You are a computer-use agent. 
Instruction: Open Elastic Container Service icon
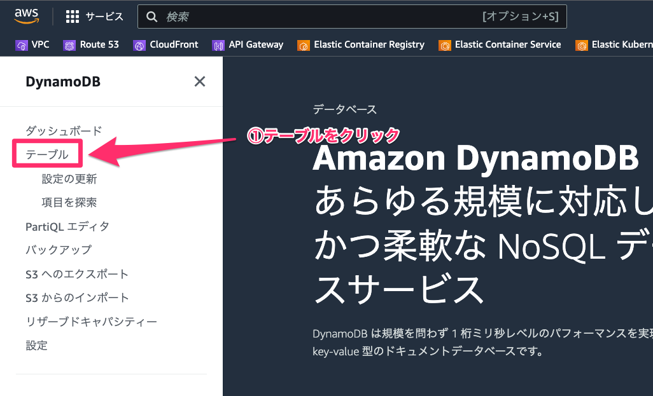(x=444, y=45)
